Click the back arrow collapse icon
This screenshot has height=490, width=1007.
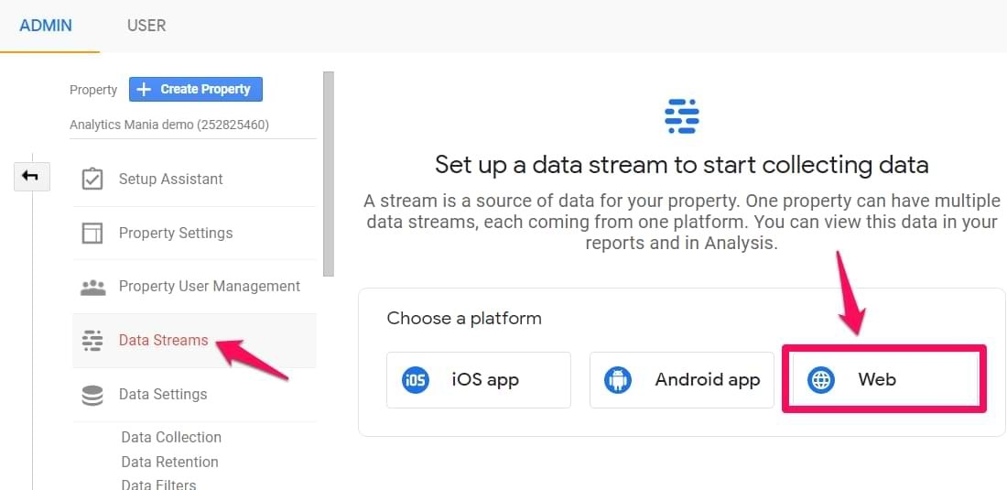click(31, 177)
